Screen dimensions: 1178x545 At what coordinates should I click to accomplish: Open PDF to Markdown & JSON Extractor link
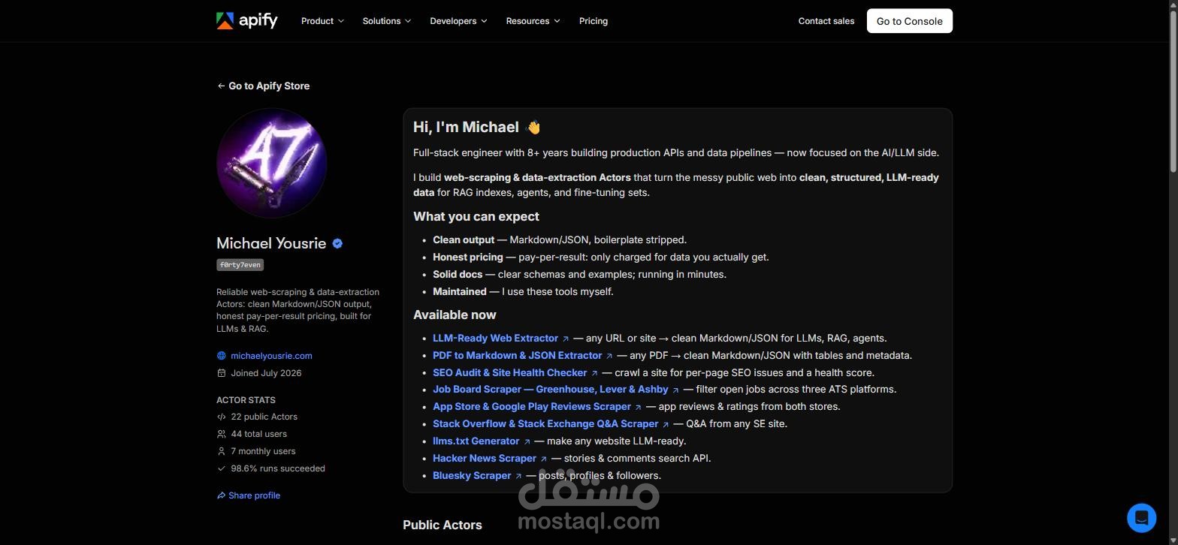(x=523, y=356)
